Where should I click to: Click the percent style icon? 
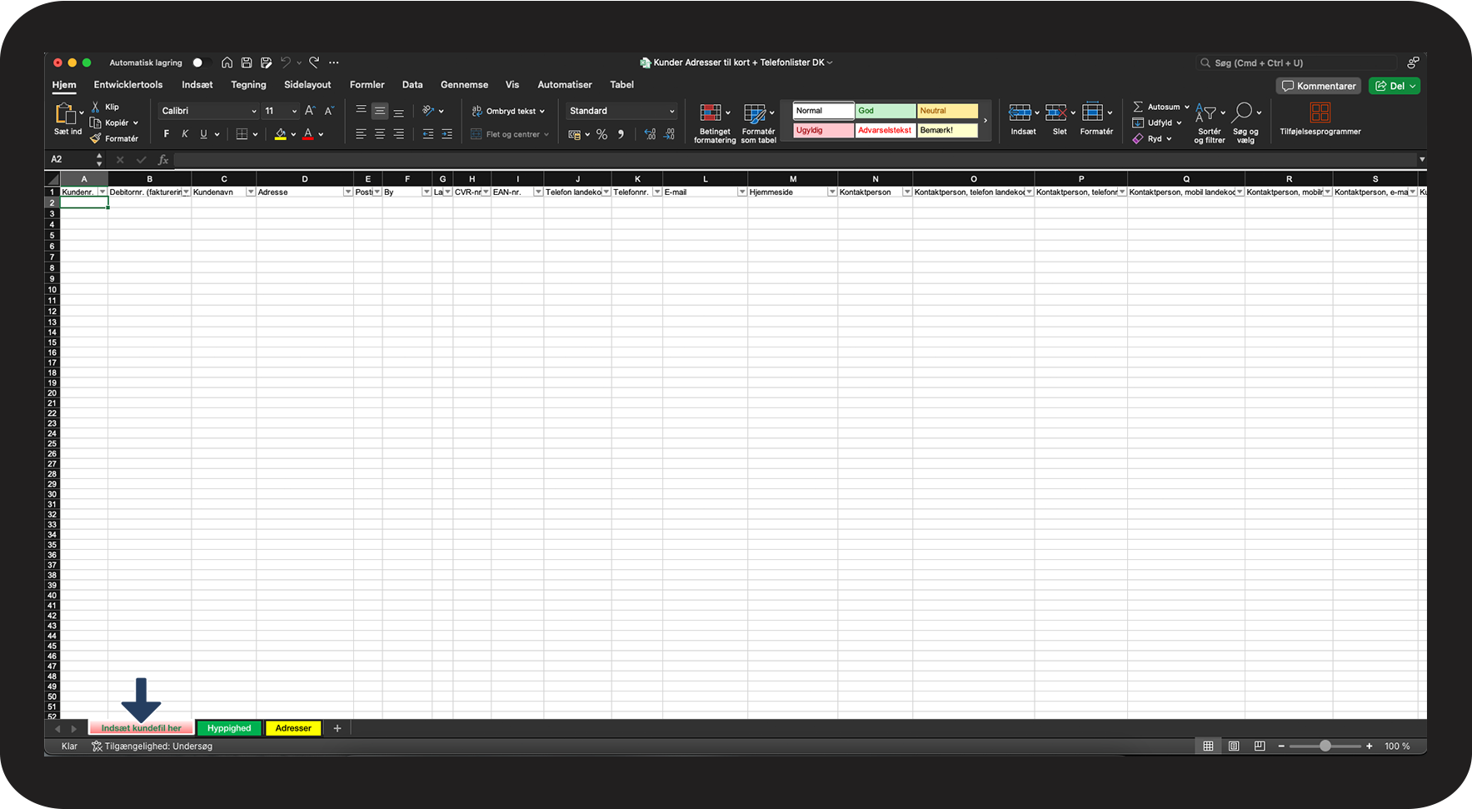pos(601,134)
